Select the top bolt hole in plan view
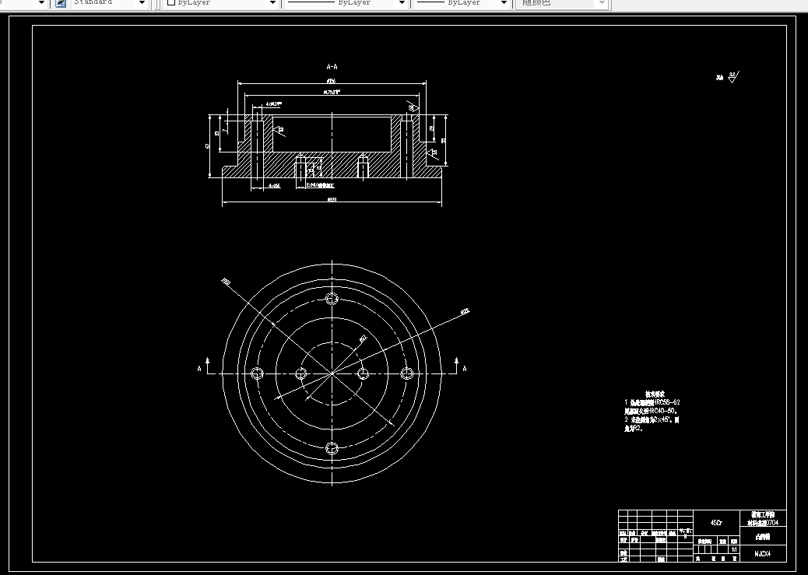The image size is (808, 575). point(332,298)
